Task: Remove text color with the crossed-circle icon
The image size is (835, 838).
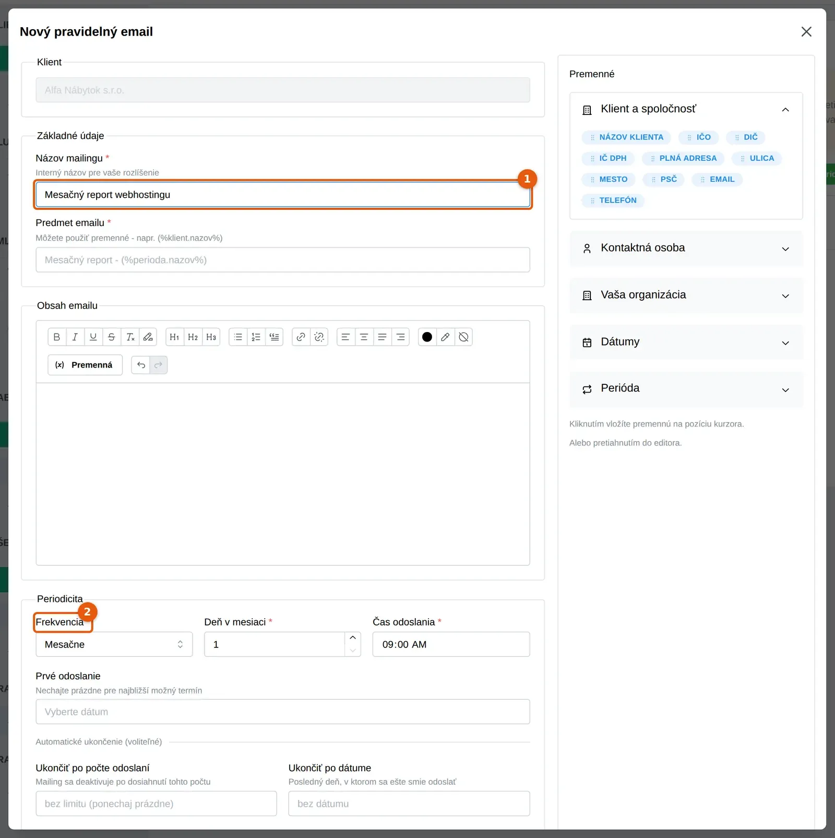Action: click(x=464, y=337)
